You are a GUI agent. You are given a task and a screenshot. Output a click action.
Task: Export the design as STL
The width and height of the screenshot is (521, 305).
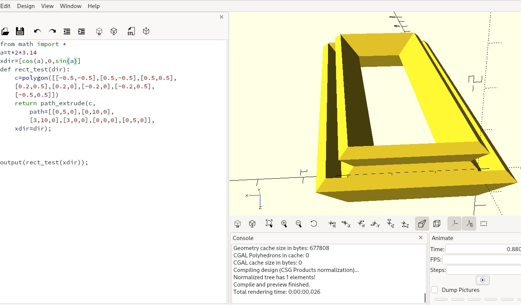pyautogui.click(x=131, y=31)
